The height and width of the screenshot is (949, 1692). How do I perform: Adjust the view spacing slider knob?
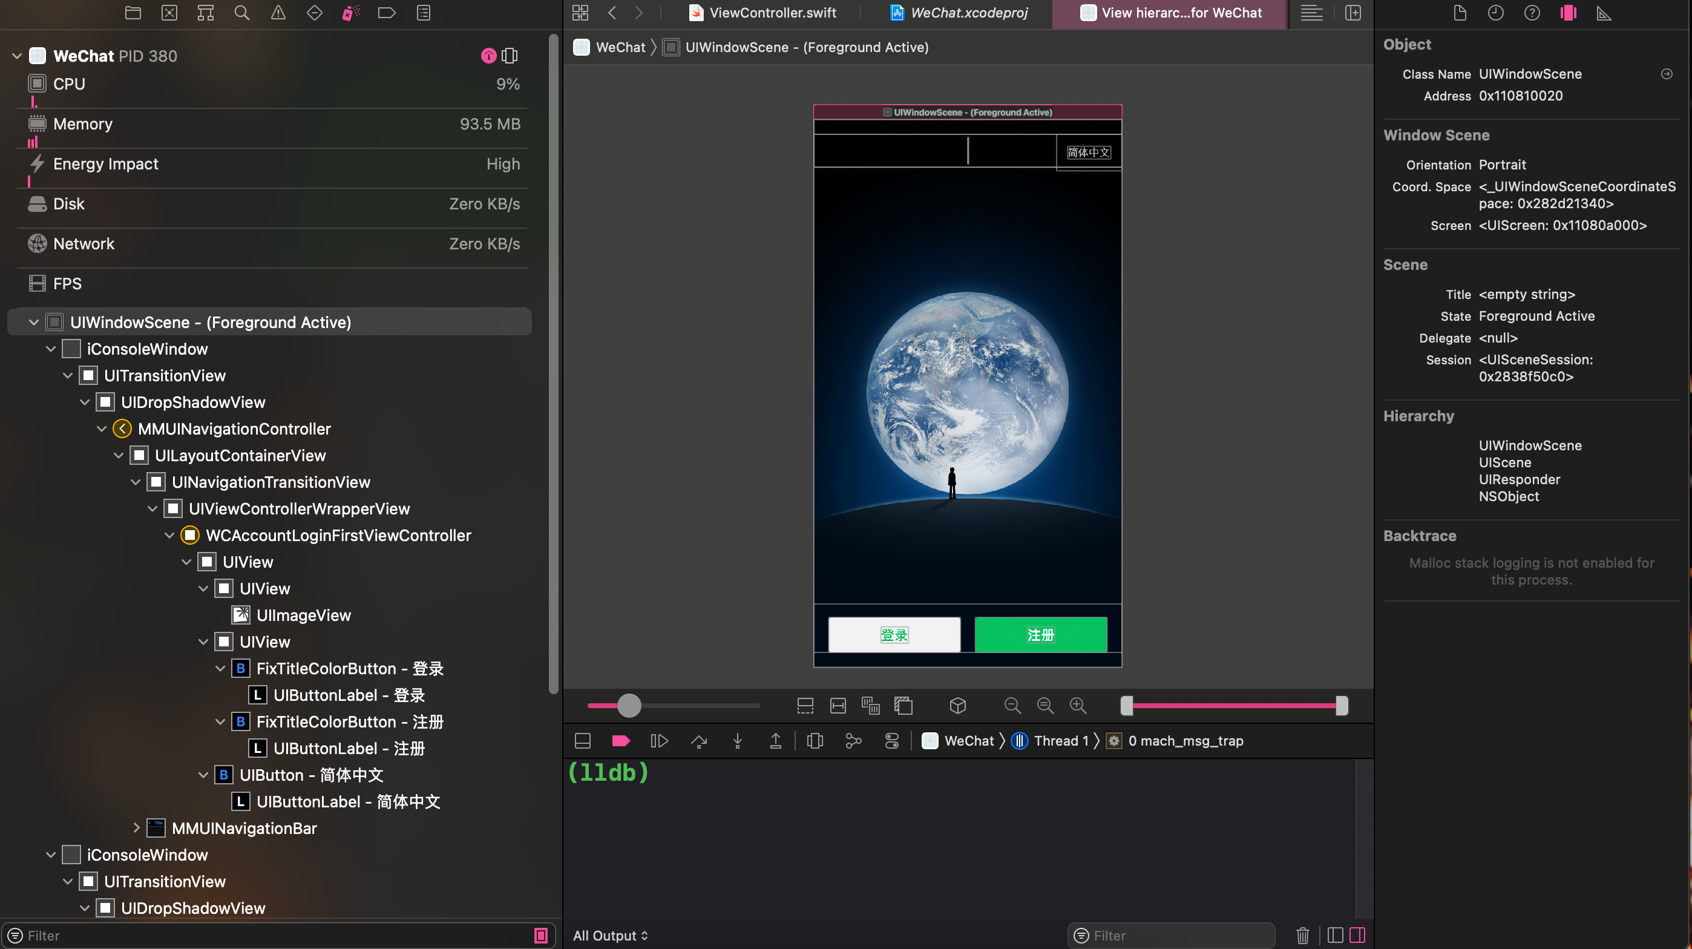coord(629,705)
